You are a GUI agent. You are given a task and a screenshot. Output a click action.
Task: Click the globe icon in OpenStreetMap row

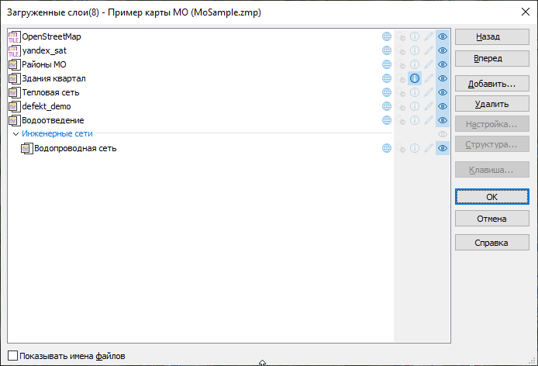coord(387,36)
